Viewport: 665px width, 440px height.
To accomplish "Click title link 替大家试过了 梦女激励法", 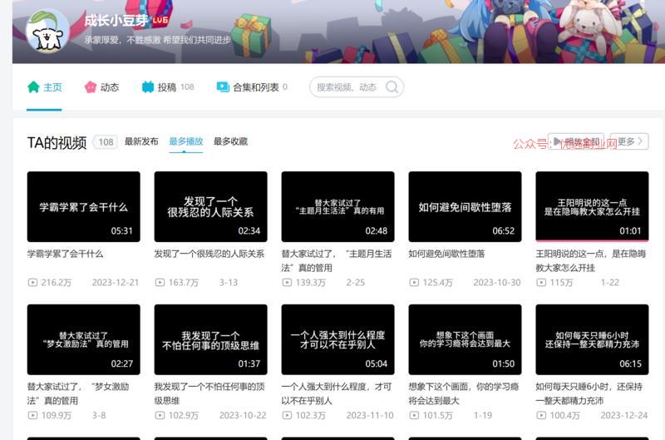I will point(78,393).
